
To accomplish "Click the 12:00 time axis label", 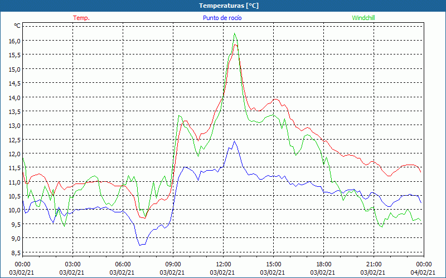I will (224, 264).
